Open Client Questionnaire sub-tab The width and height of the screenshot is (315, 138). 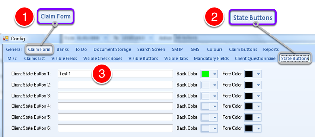point(255,59)
